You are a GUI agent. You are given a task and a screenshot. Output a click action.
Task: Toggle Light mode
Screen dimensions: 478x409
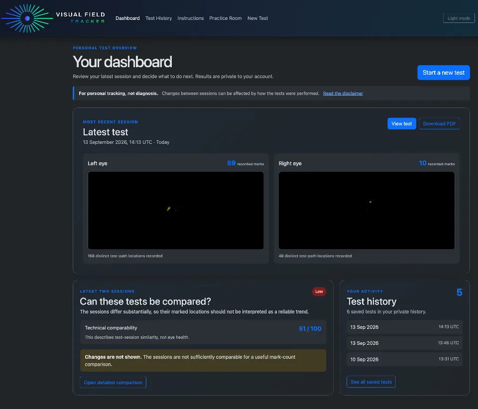459,18
